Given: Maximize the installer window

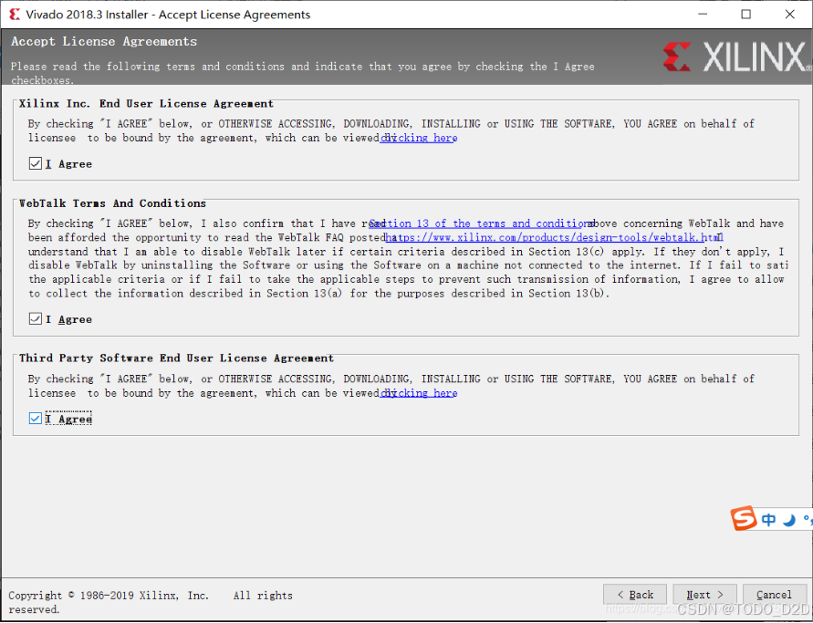Looking at the screenshot, I should pyautogui.click(x=745, y=14).
